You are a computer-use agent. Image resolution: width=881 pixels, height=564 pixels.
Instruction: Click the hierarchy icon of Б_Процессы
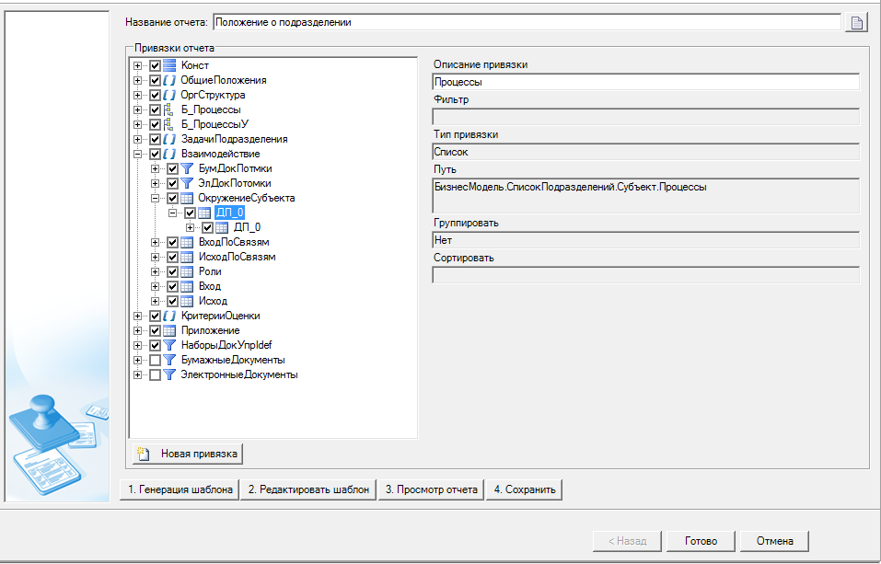(169, 109)
